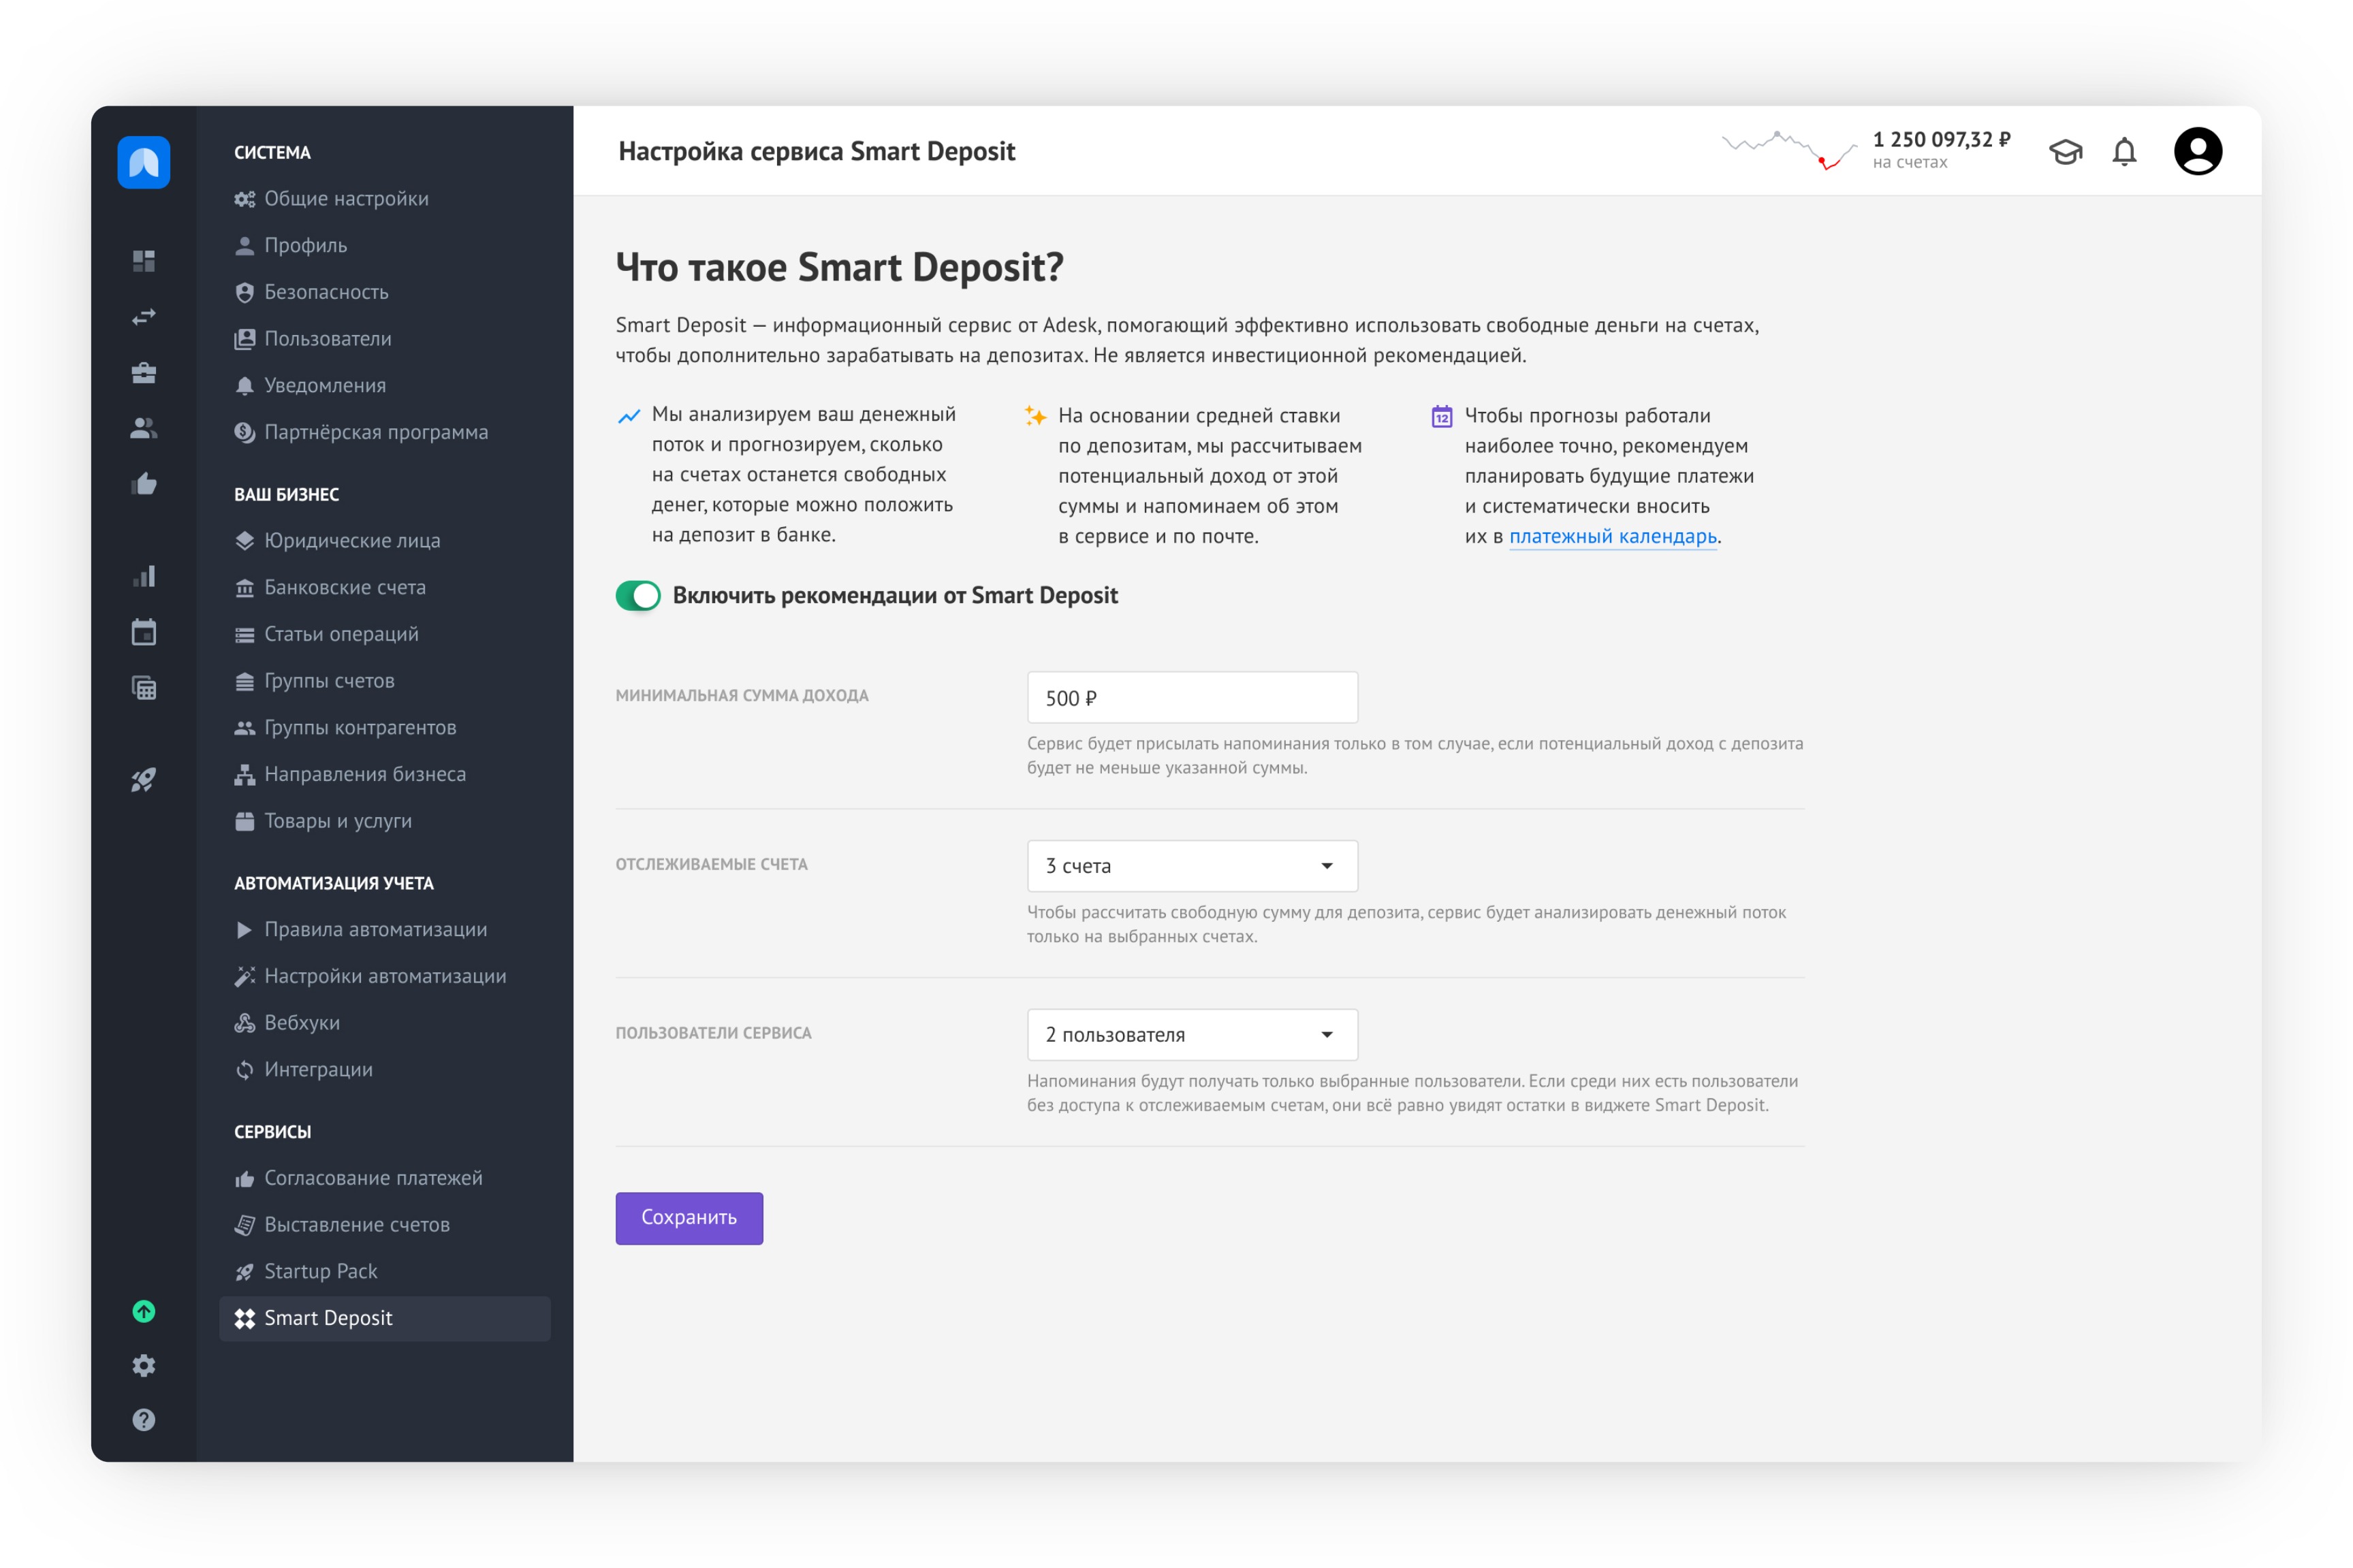Open Startup Pack service
This screenshot has width=2353, height=1568.
click(384, 1272)
